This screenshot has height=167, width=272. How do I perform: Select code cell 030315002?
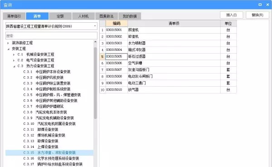pyautogui.click(x=117, y=36)
